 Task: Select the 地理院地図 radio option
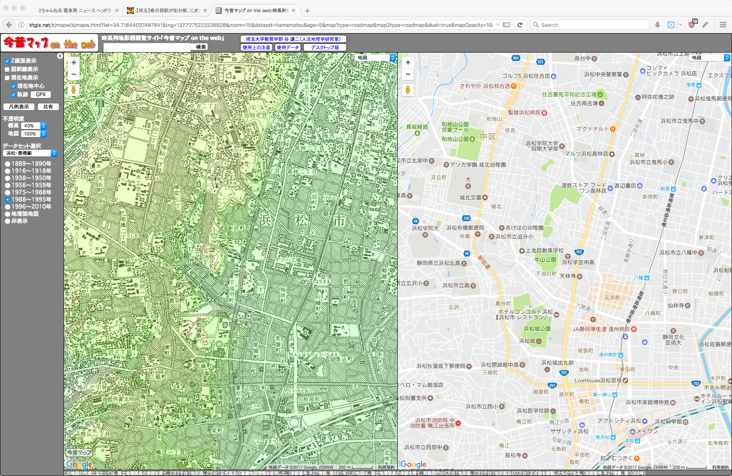[8, 214]
